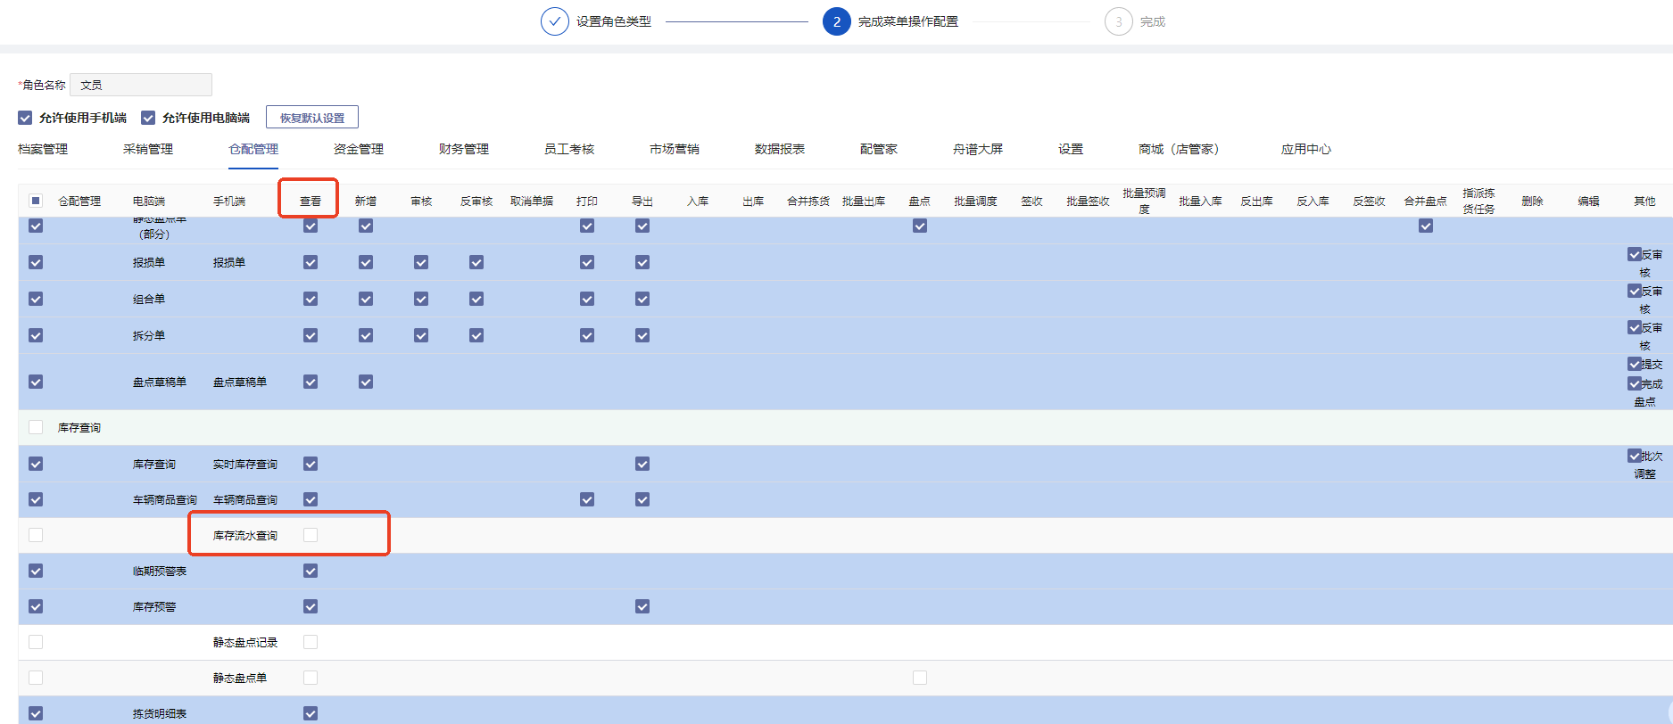Uncheck 审核 permission for 报损单

click(x=421, y=262)
